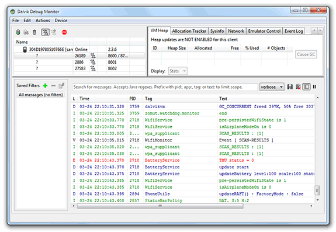This screenshot has width=336, height=232.
Task: Add a new logcat filter with plus icon
Action: tap(45, 86)
